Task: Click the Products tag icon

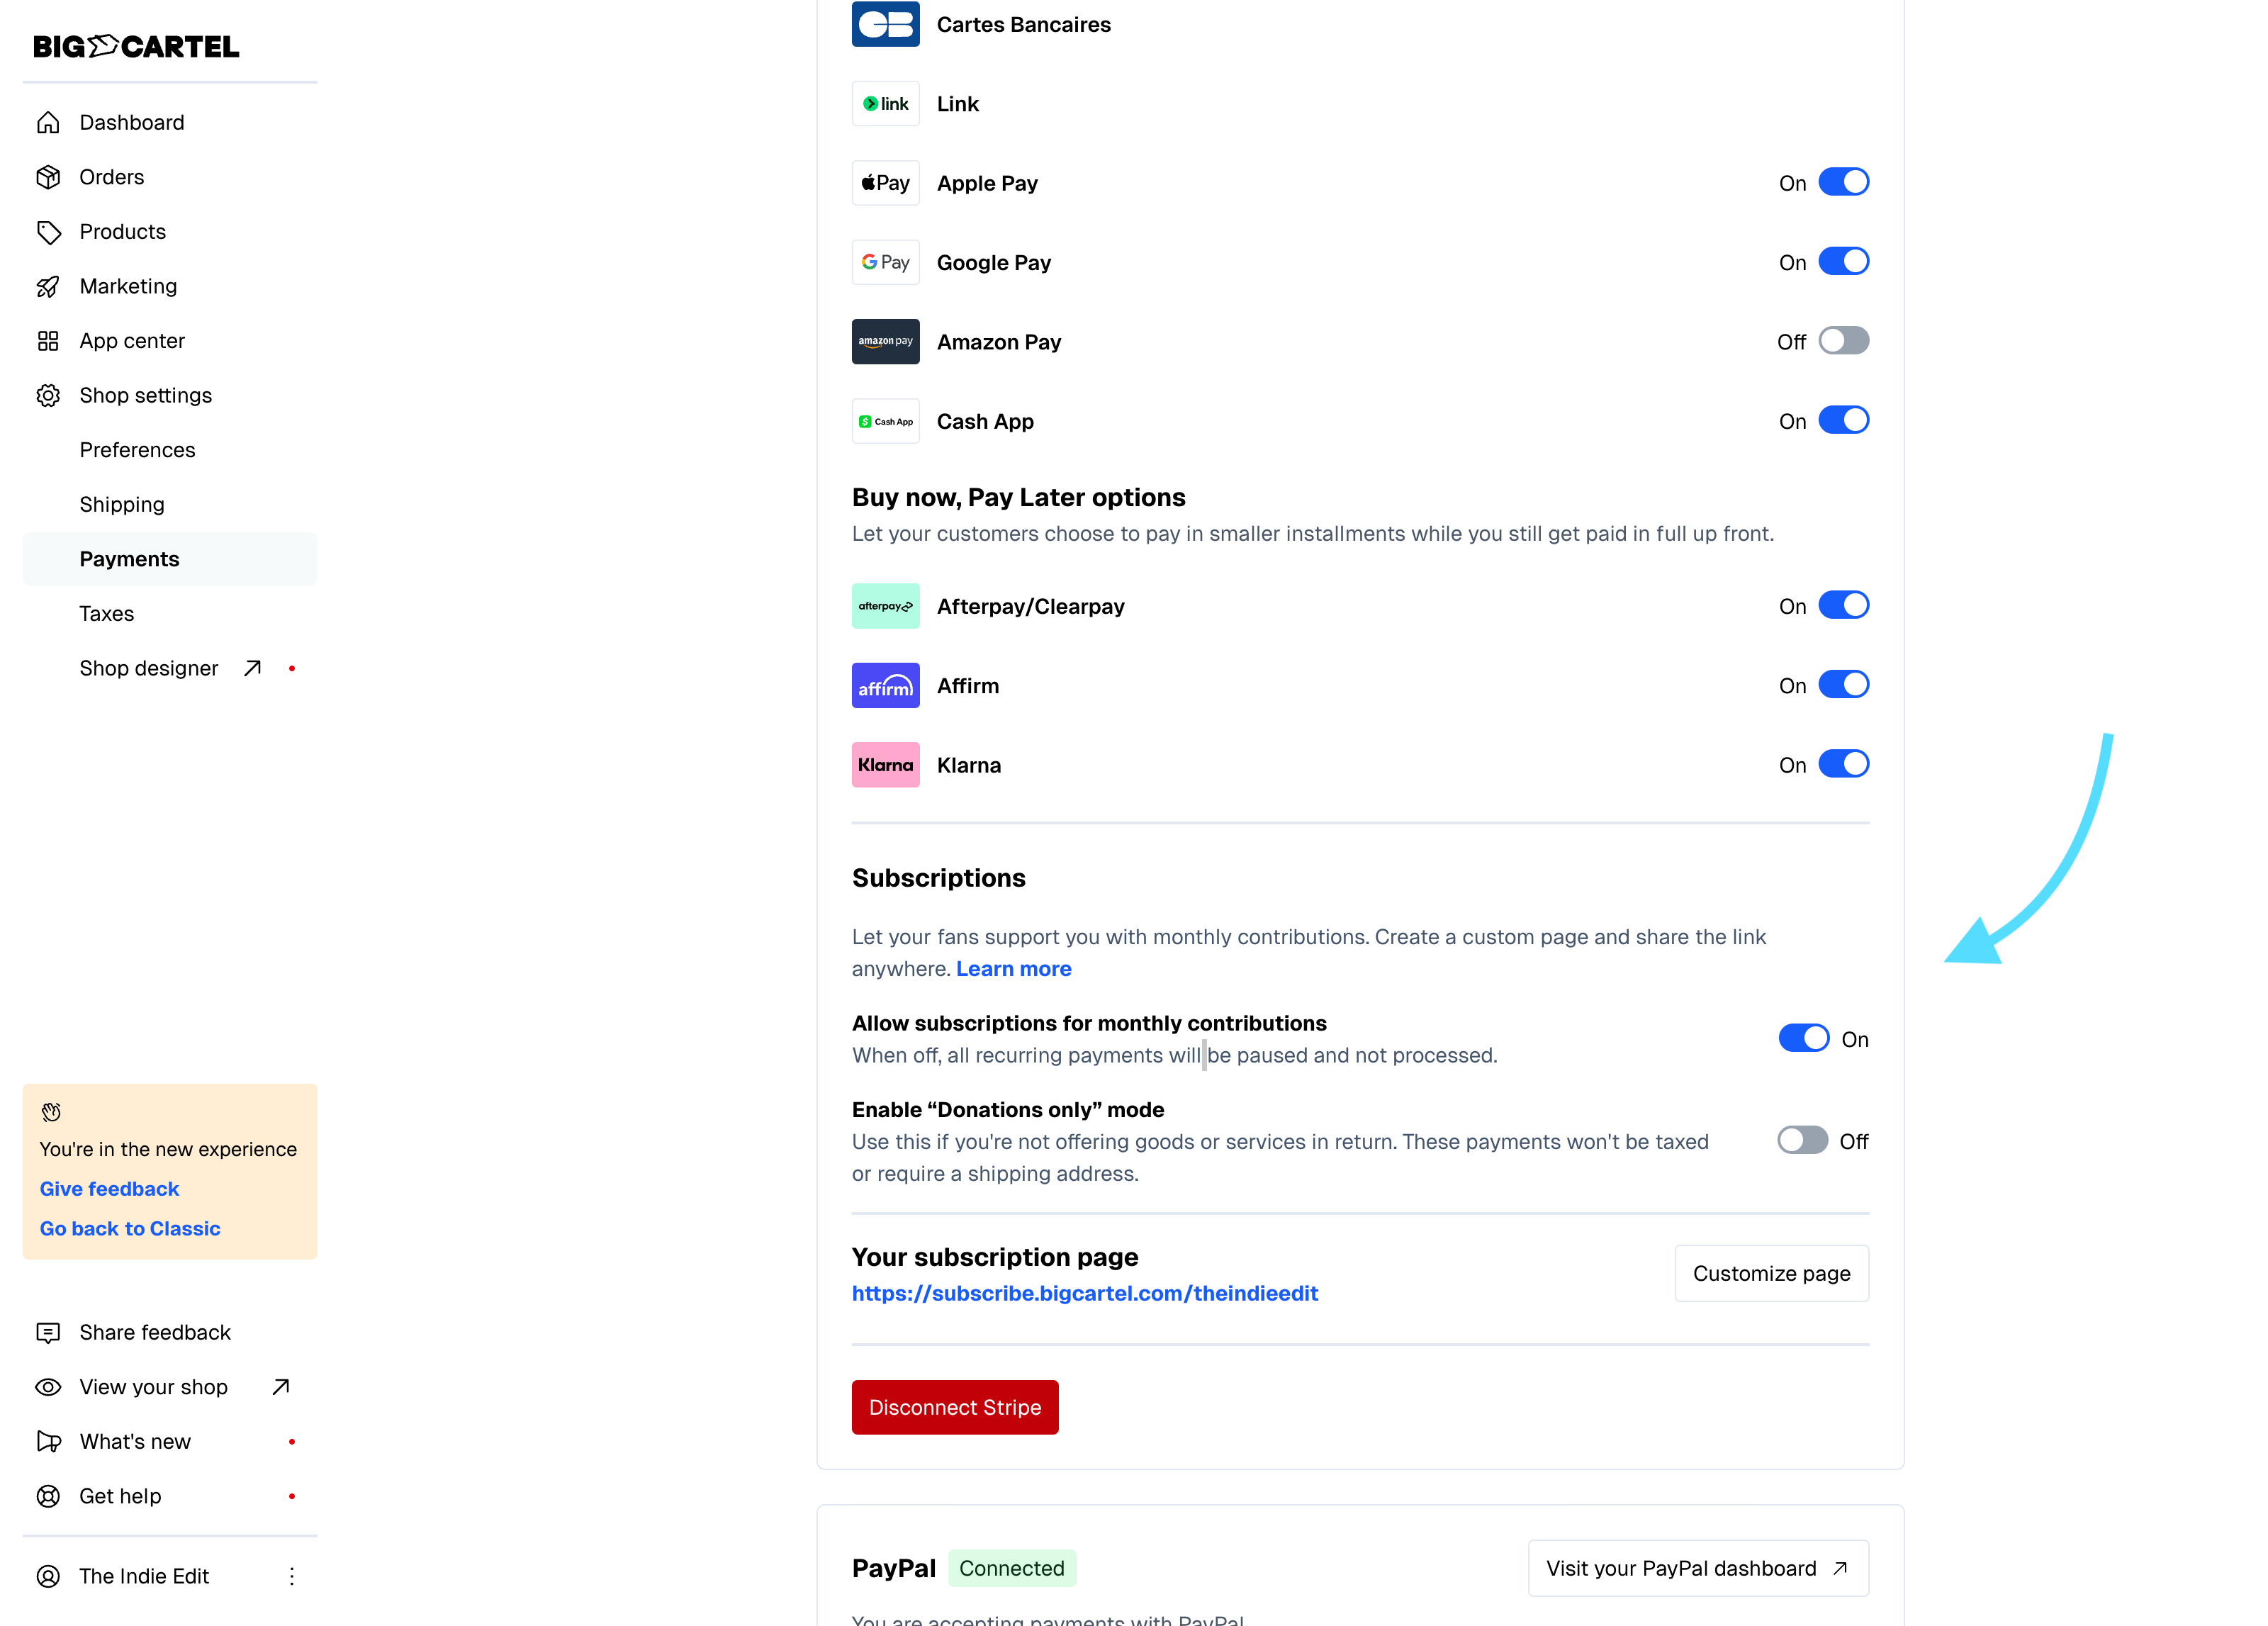Action: [48, 232]
